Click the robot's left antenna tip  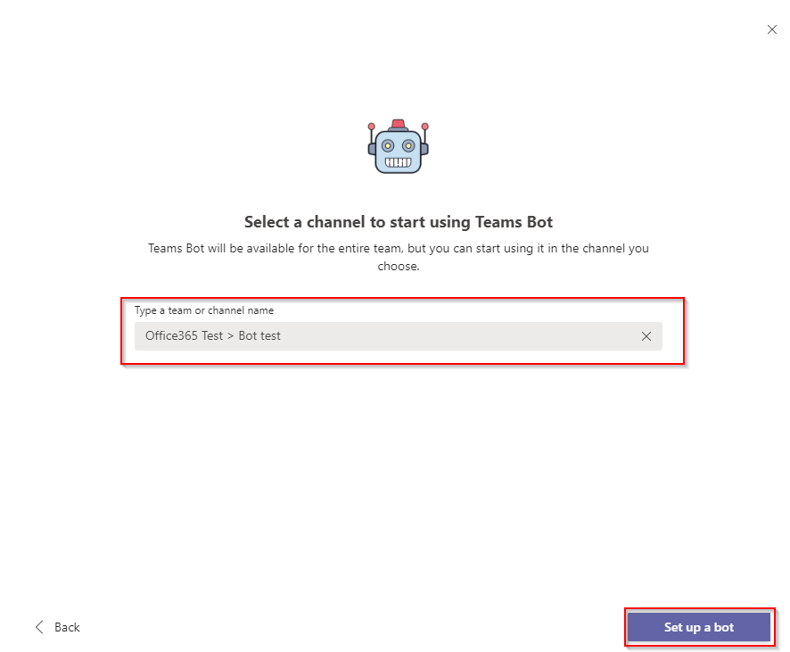pyautogui.click(x=371, y=126)
